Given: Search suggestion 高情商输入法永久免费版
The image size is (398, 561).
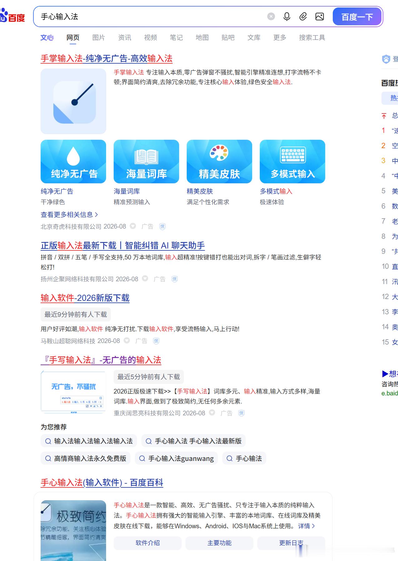Looking at the screenshot, I should coord(86,458).
